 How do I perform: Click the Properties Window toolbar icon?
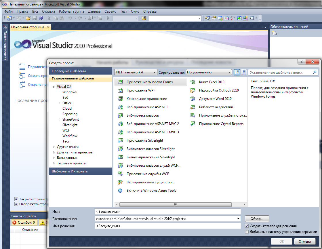coord(214,18)
